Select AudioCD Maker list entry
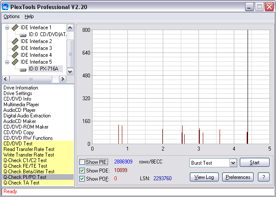The image size is (276, 197). [x=38, y=121]
